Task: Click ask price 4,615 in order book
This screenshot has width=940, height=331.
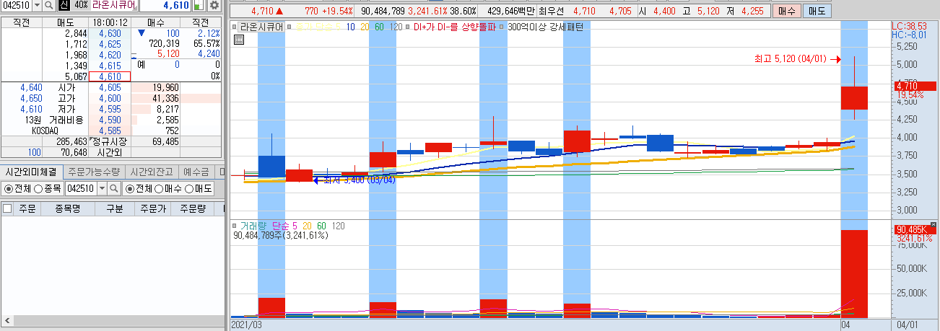Action: (x=110, y=66)
